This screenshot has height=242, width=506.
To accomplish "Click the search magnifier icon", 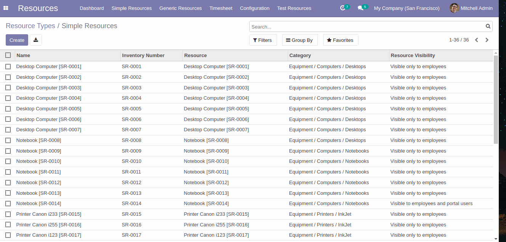I will click(488, 27).
